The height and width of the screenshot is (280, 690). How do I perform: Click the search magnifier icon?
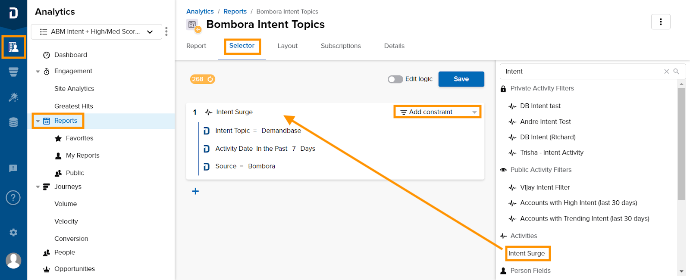[676, 72]
